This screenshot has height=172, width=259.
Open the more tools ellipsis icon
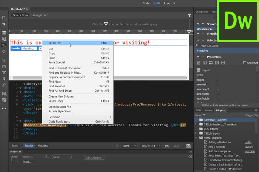(x=4, y=109)
